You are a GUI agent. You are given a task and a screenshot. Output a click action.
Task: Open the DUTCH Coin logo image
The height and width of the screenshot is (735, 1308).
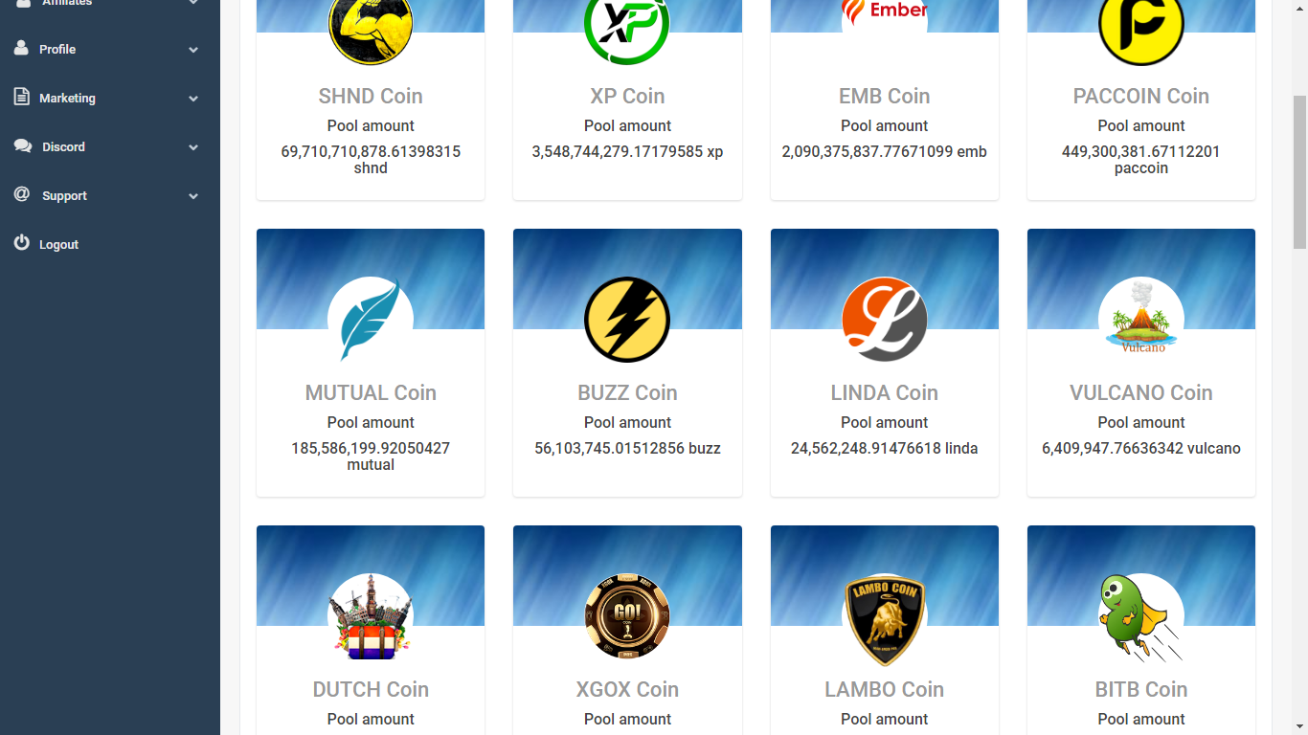371,616
